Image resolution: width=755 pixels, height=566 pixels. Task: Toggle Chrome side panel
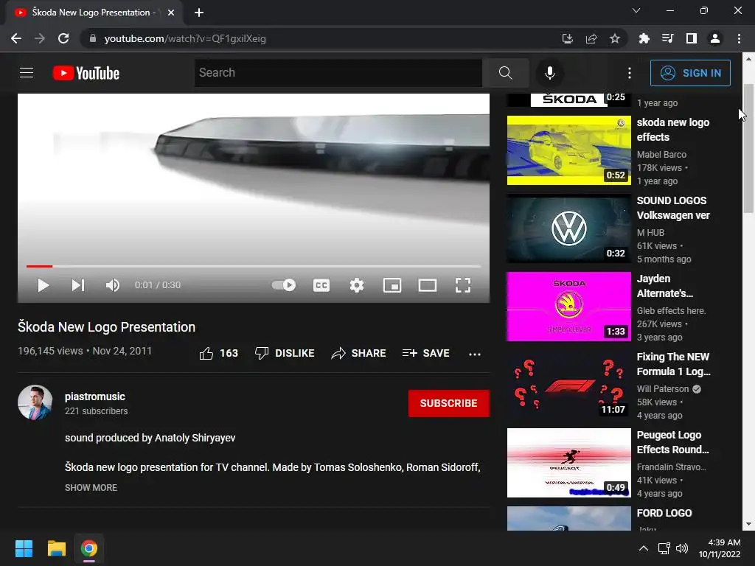[x=692, y=38]
